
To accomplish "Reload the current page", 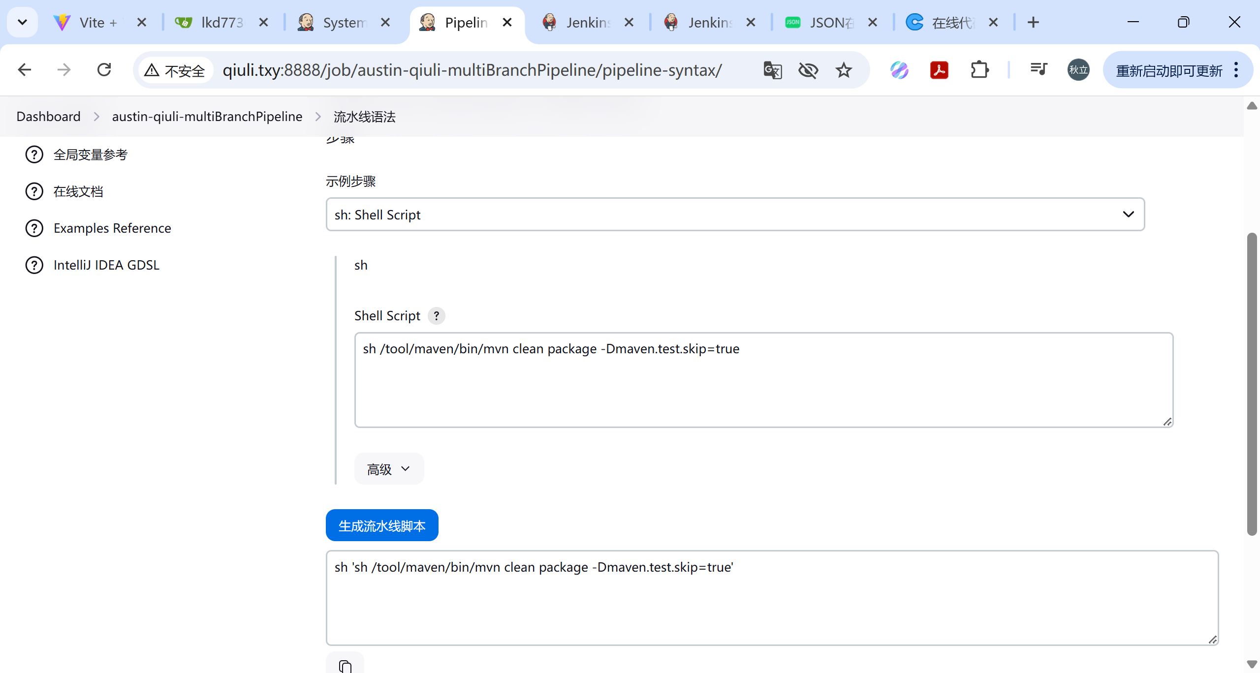I will pyautogui.click(x=104, y=70).
